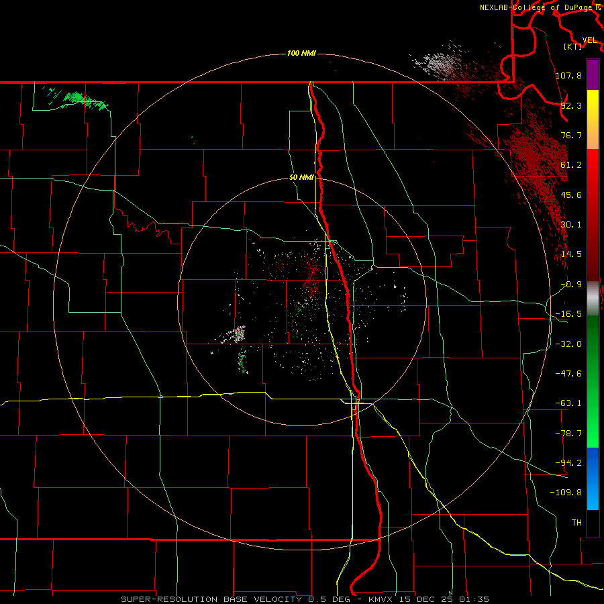
Task: Pick the gray near-zero segment of the color bar
Action: pos(593,297)
